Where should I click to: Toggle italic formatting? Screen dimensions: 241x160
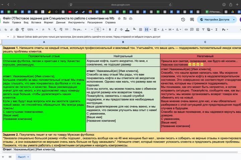115,29
